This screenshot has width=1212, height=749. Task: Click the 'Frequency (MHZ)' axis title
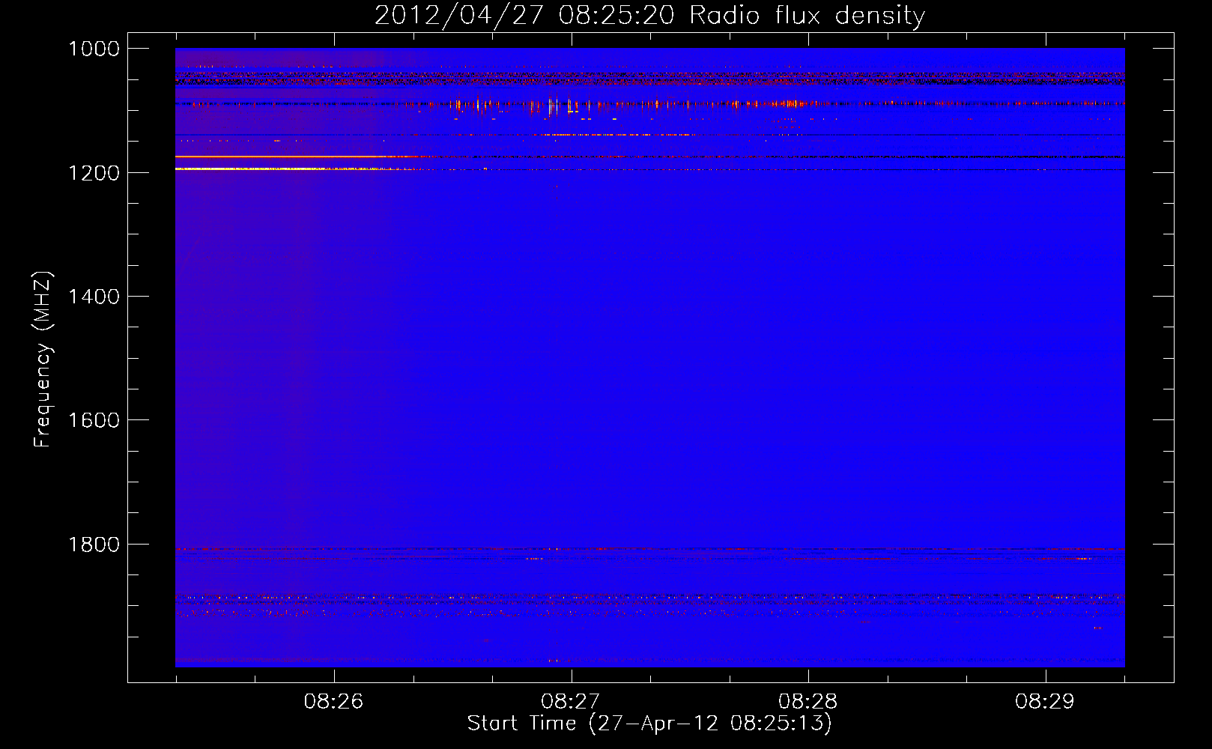[43, 360]
